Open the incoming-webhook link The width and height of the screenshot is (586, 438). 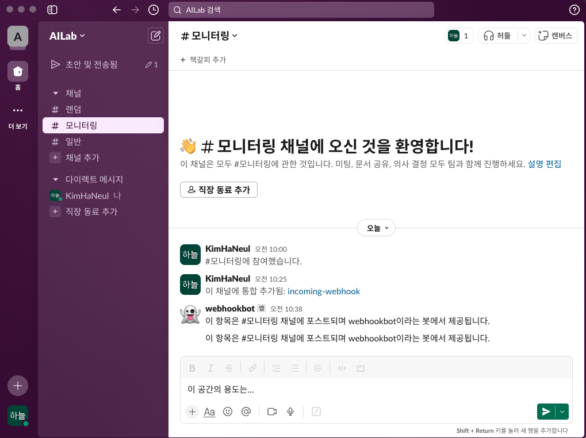(324, 291)
